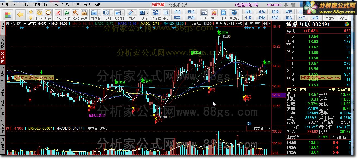Open the 分析 menu
The image size is (358, 159).
[x=26, y=5]
